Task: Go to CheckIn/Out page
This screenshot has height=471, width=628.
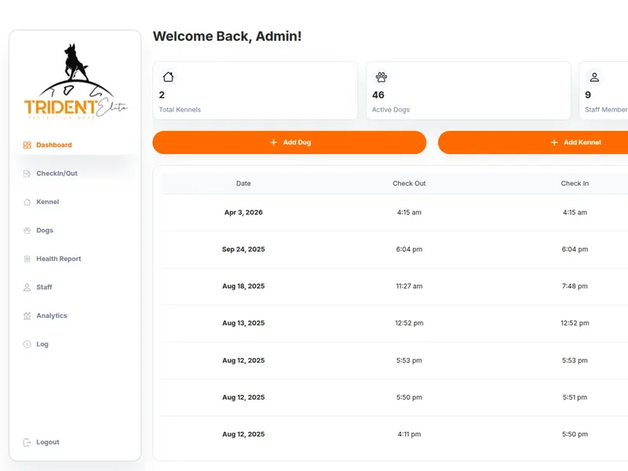Action: (x=57, y=173)
